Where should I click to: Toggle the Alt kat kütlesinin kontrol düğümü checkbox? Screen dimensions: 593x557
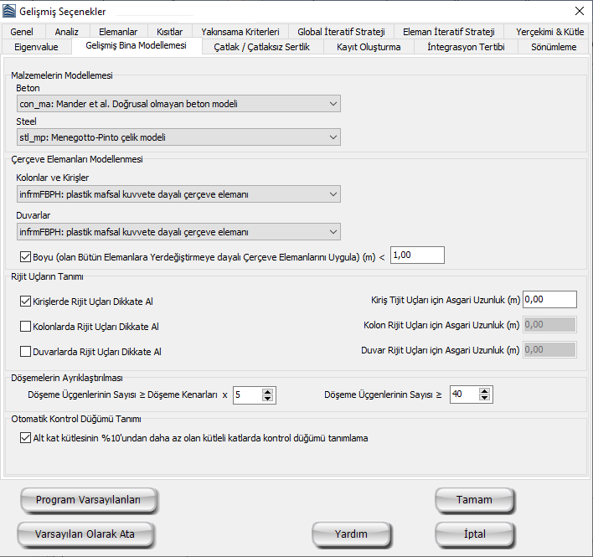(x=24, y=437)
